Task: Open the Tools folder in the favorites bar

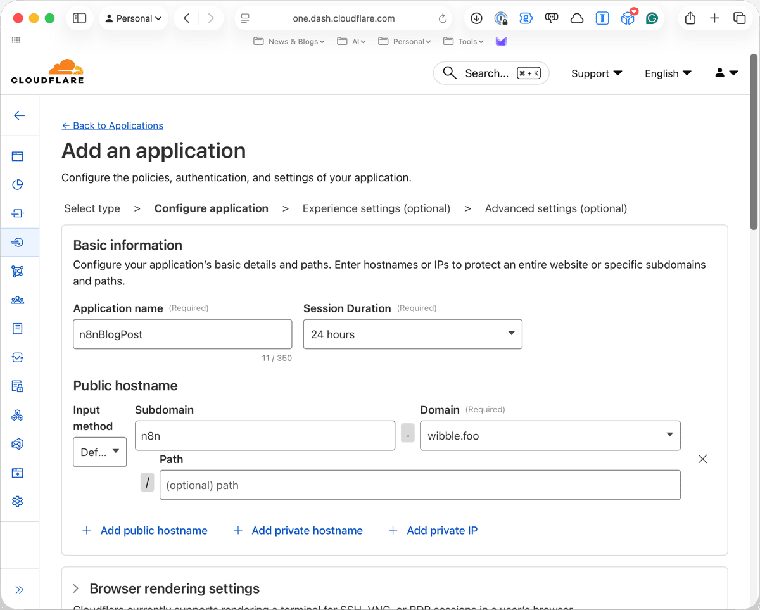Action: coord(463,41)
